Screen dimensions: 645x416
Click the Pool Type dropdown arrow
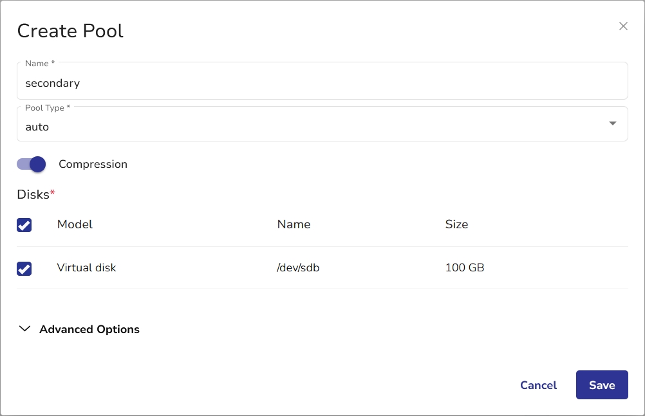[612, 123]
